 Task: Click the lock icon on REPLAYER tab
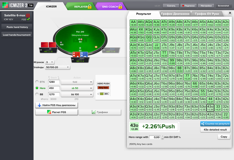pyautogui.click(x=90, y=7)
